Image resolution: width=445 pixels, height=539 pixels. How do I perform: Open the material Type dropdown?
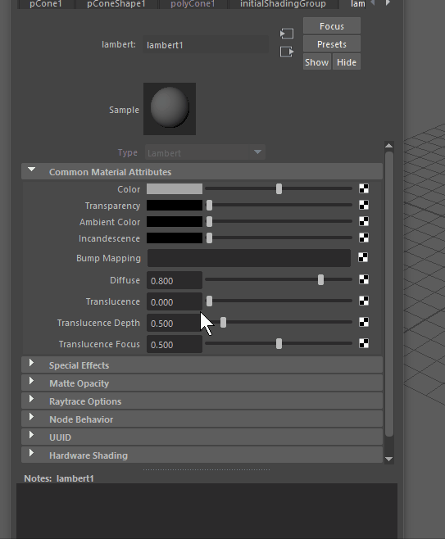[206, 152]
